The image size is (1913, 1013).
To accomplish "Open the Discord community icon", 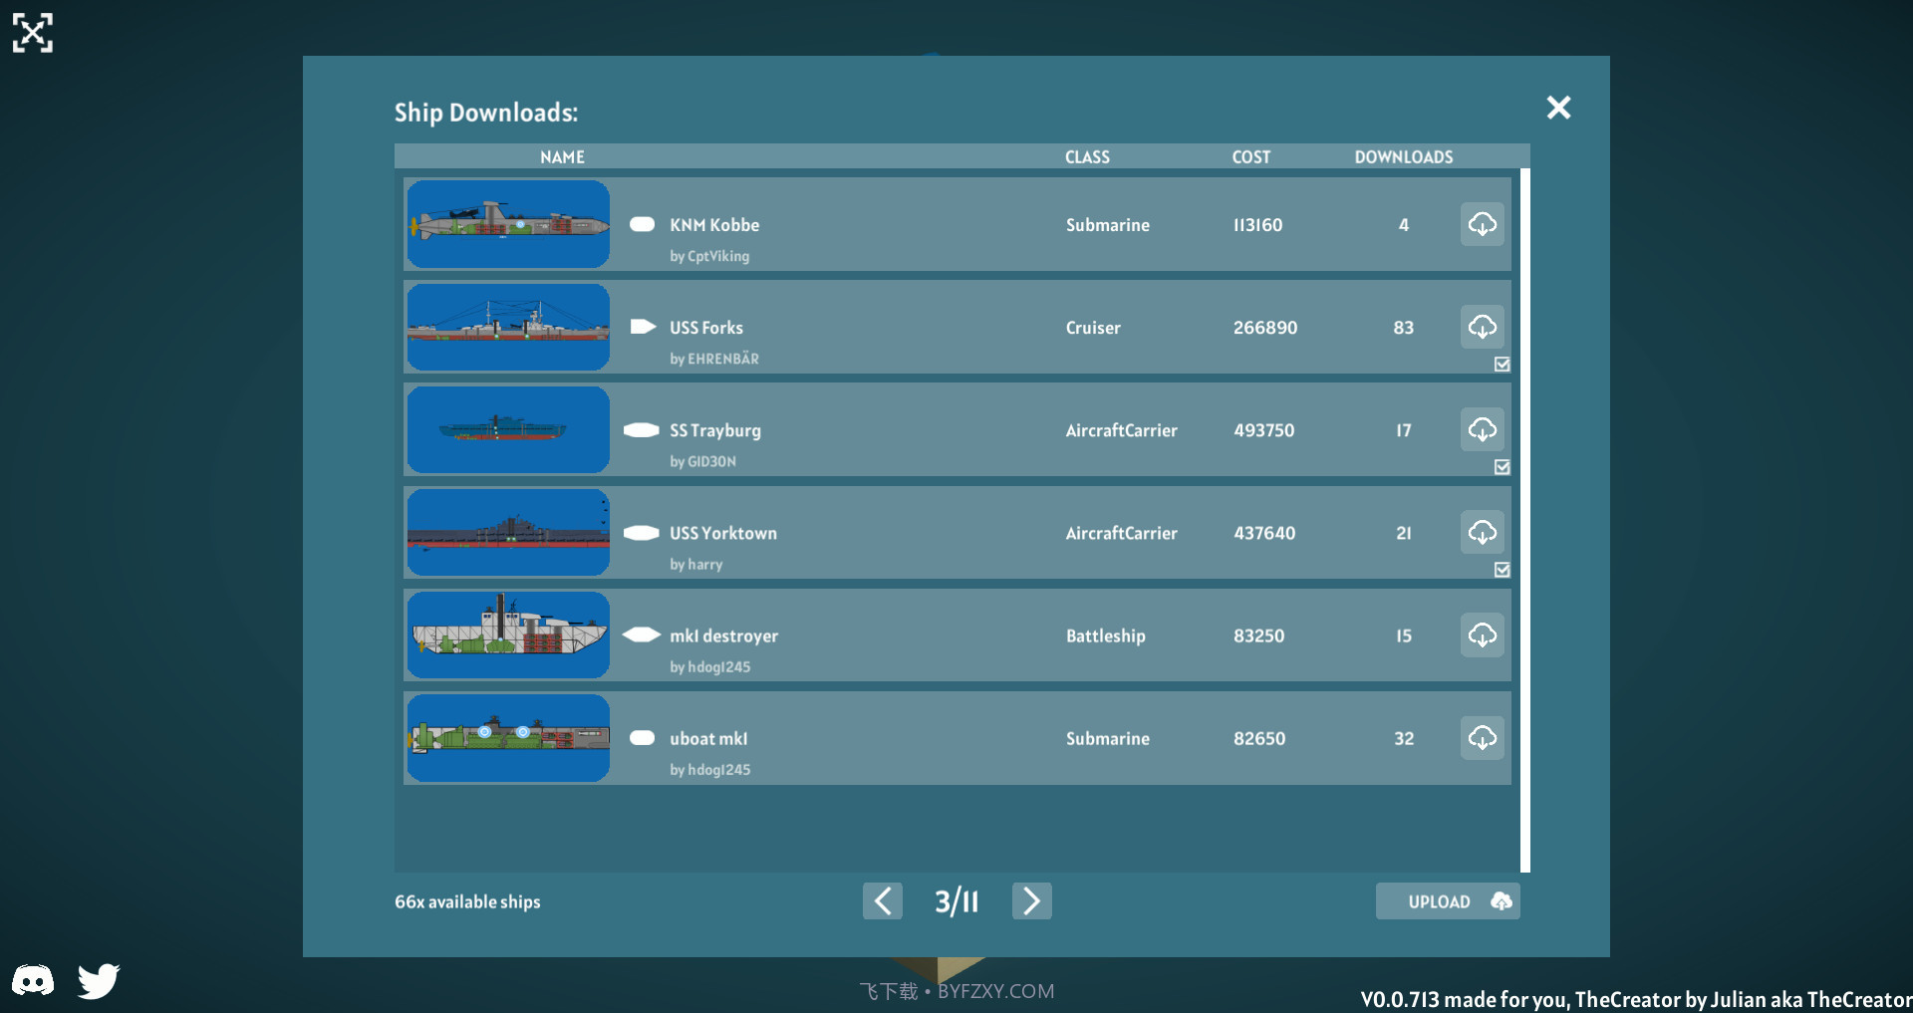I will 33,980.
